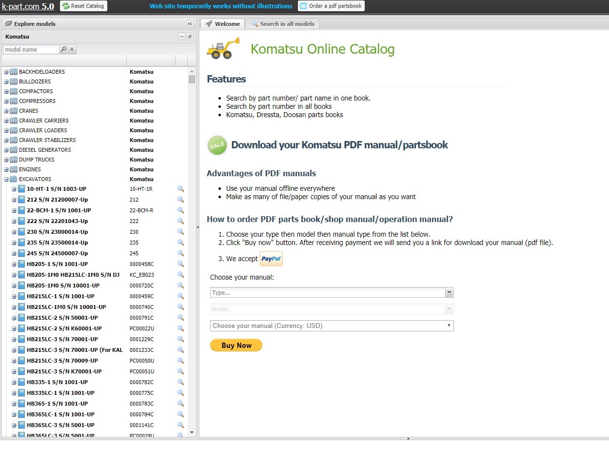The height and width of the screenshot is (449, 609).
Task: Collapse the EXCAVATORS category
Action: [6, 179]
